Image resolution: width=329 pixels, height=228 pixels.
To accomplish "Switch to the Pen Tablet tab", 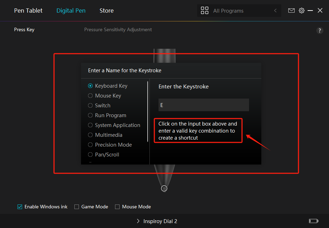I will [x=28, y=11].
